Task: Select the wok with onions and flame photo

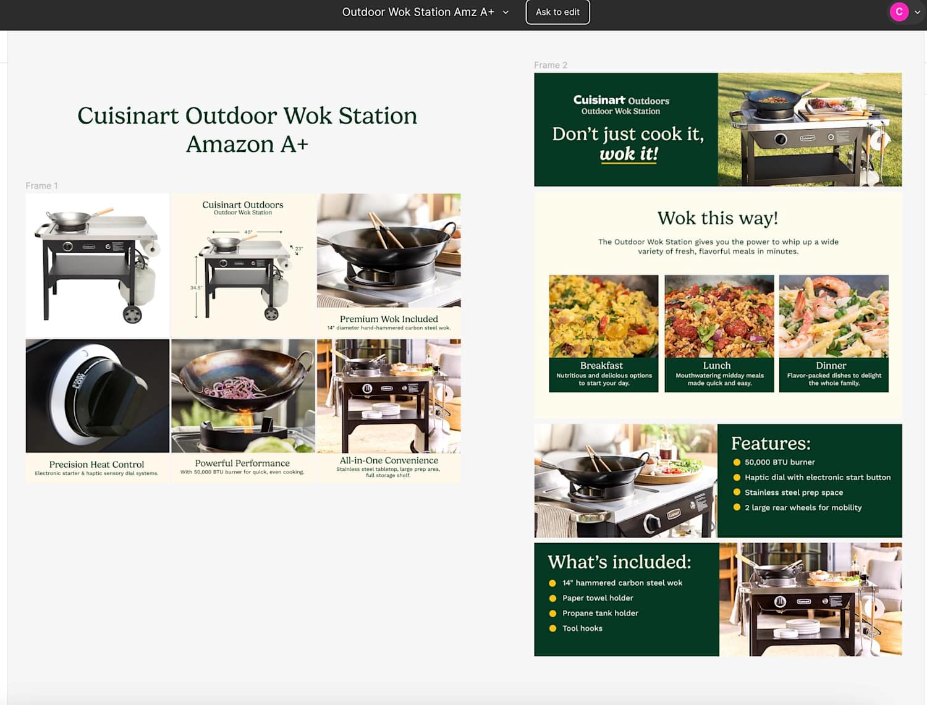Action: click(x=243, y=395)
